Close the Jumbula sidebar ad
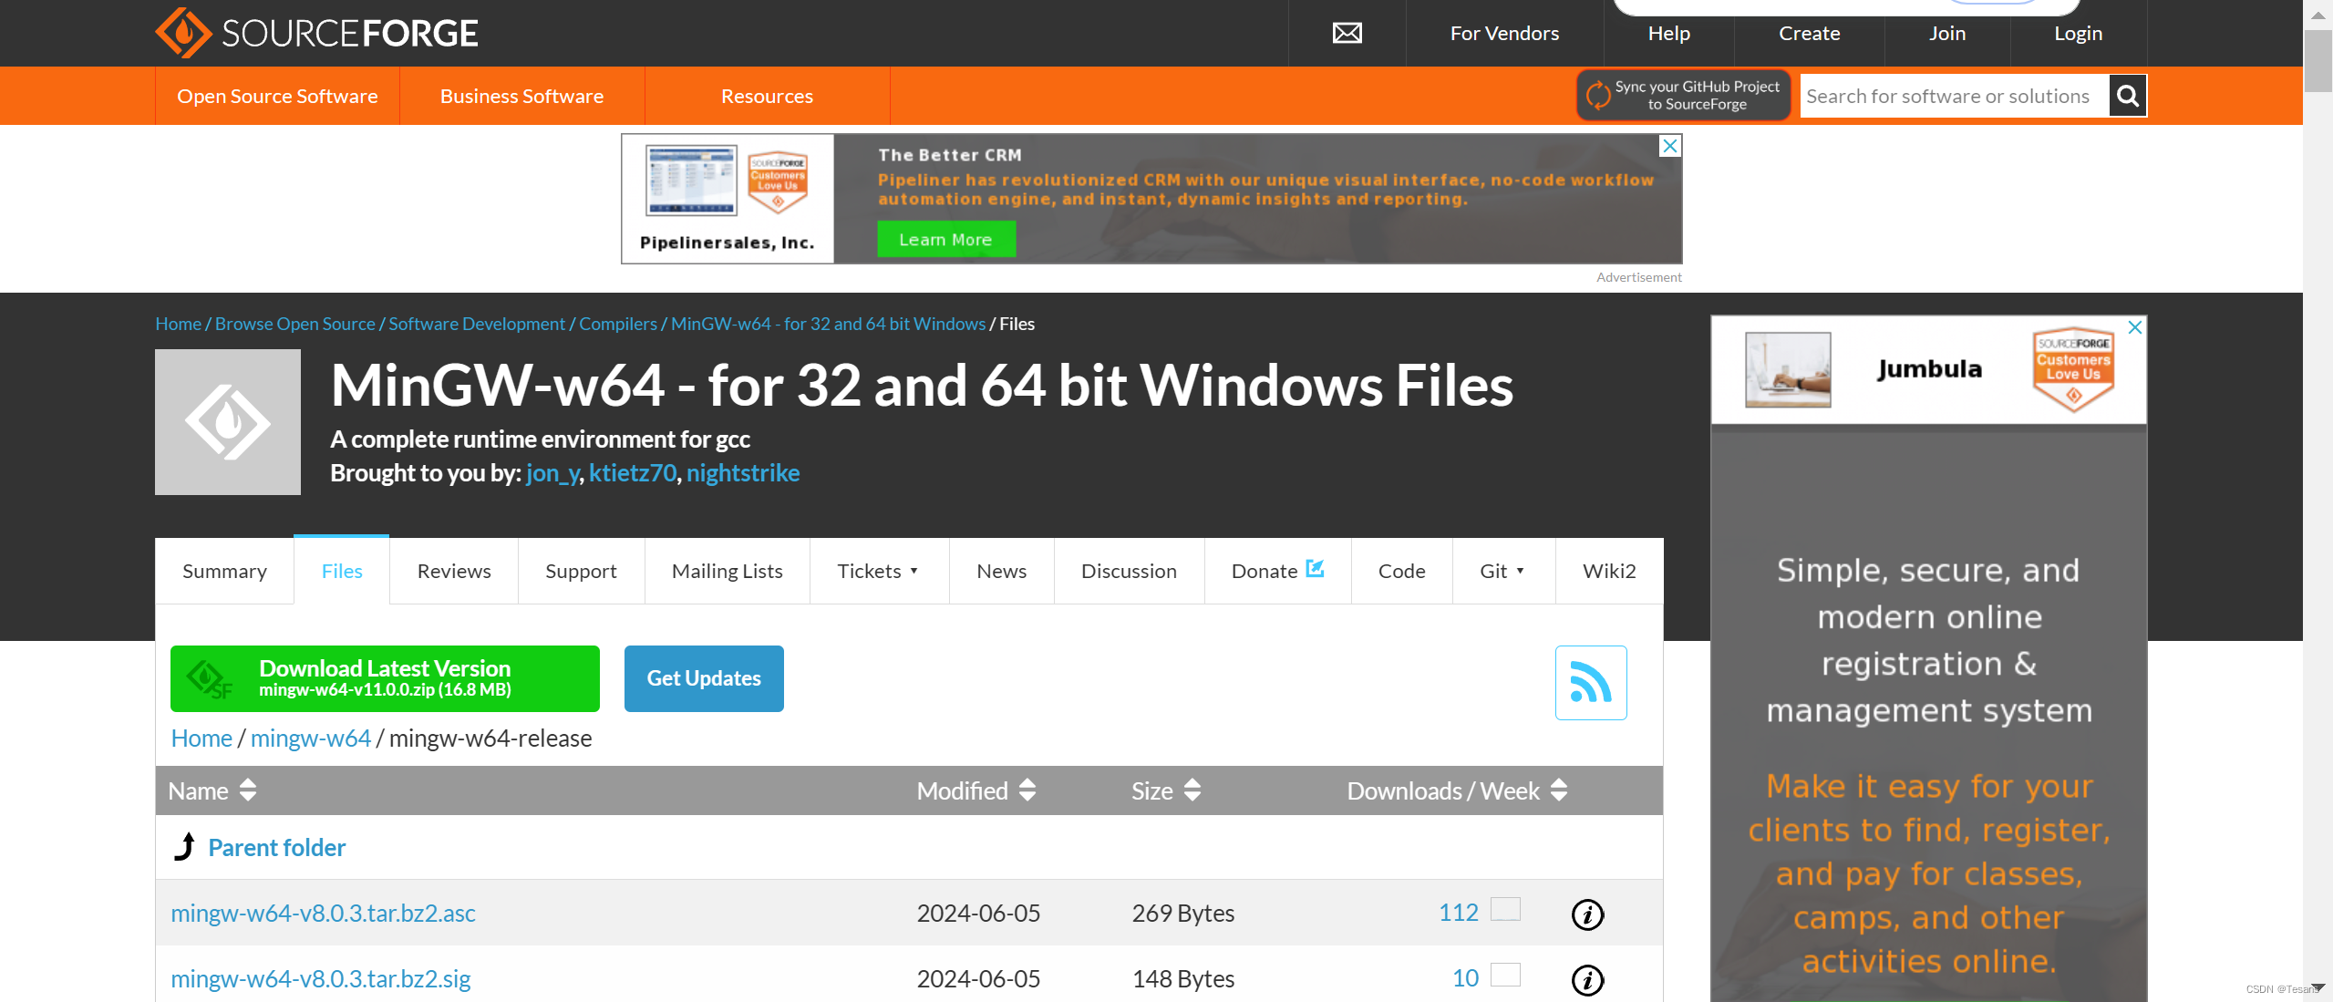This screenshot has height=1002, width=2333. (2134, 327)
